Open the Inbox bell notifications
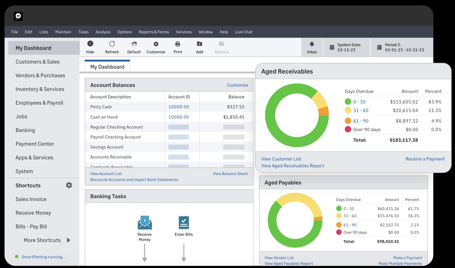This screenshot has height=268, width=455. click(312, 44)
